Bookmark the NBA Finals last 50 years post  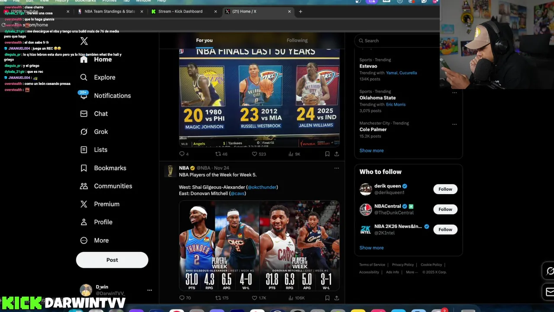[327, 154]
